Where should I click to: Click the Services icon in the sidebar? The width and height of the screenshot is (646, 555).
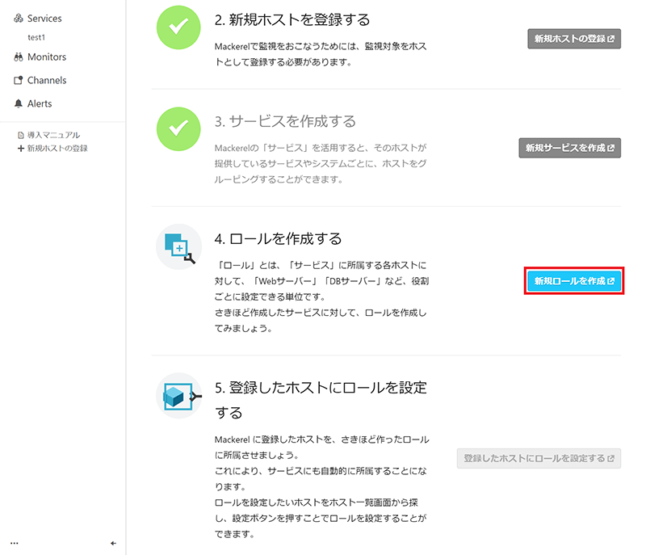click(19, 19)
